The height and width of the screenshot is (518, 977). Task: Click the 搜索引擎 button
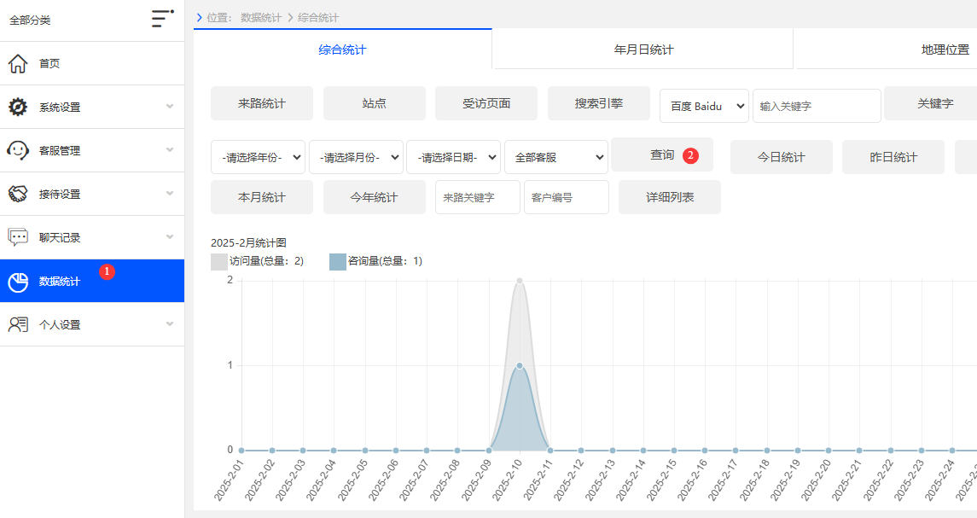pos(599,103)
